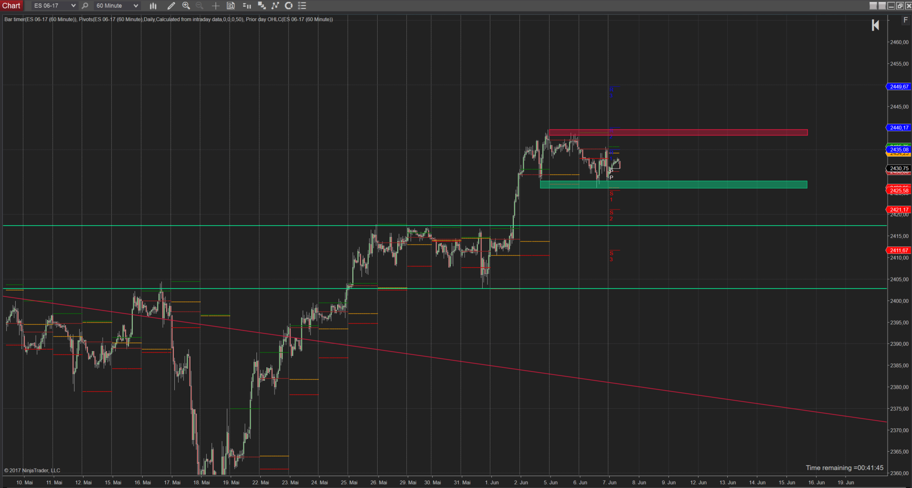Viewport: 912px width, 488px height.
Task: Click the instrument search magnifier icon
Action: pos(85,6)
